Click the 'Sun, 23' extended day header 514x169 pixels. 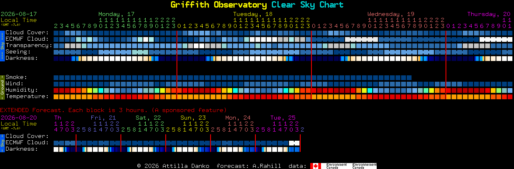click(x=193, y=118)
